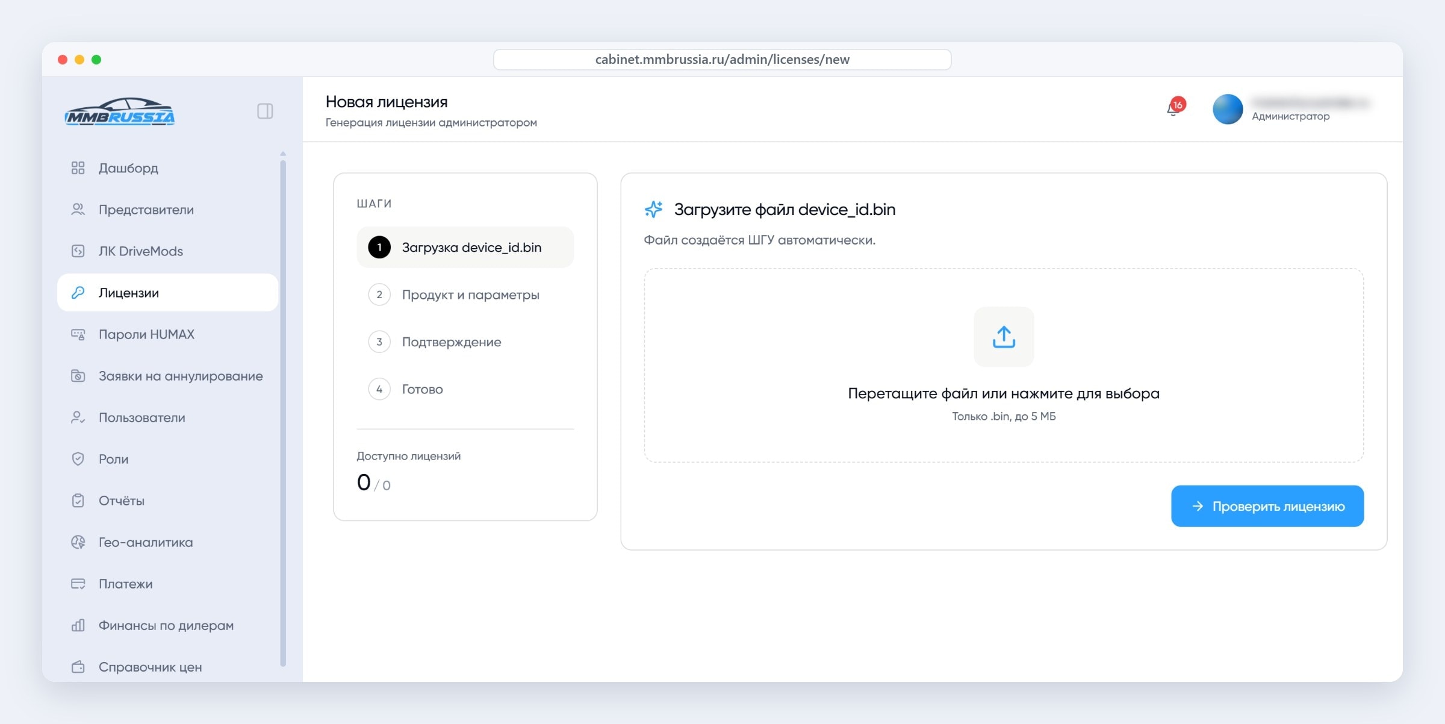The image size is (1445, 724).
Task: Open the Administrator profile avatar
Action: (1227, 109)
